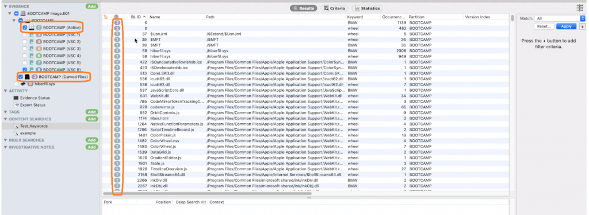
Task: Check the BOOTCAMP (VSC 2) checkbox
Action: pyautogui.click(x=25, y=42)
